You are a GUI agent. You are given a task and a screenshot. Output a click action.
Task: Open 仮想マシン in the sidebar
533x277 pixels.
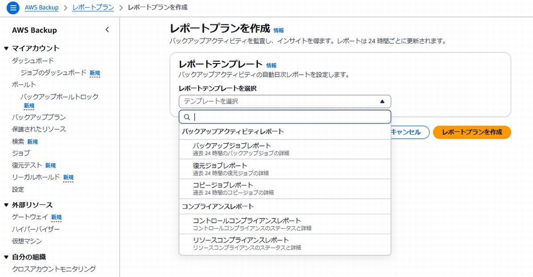point(27,241)
